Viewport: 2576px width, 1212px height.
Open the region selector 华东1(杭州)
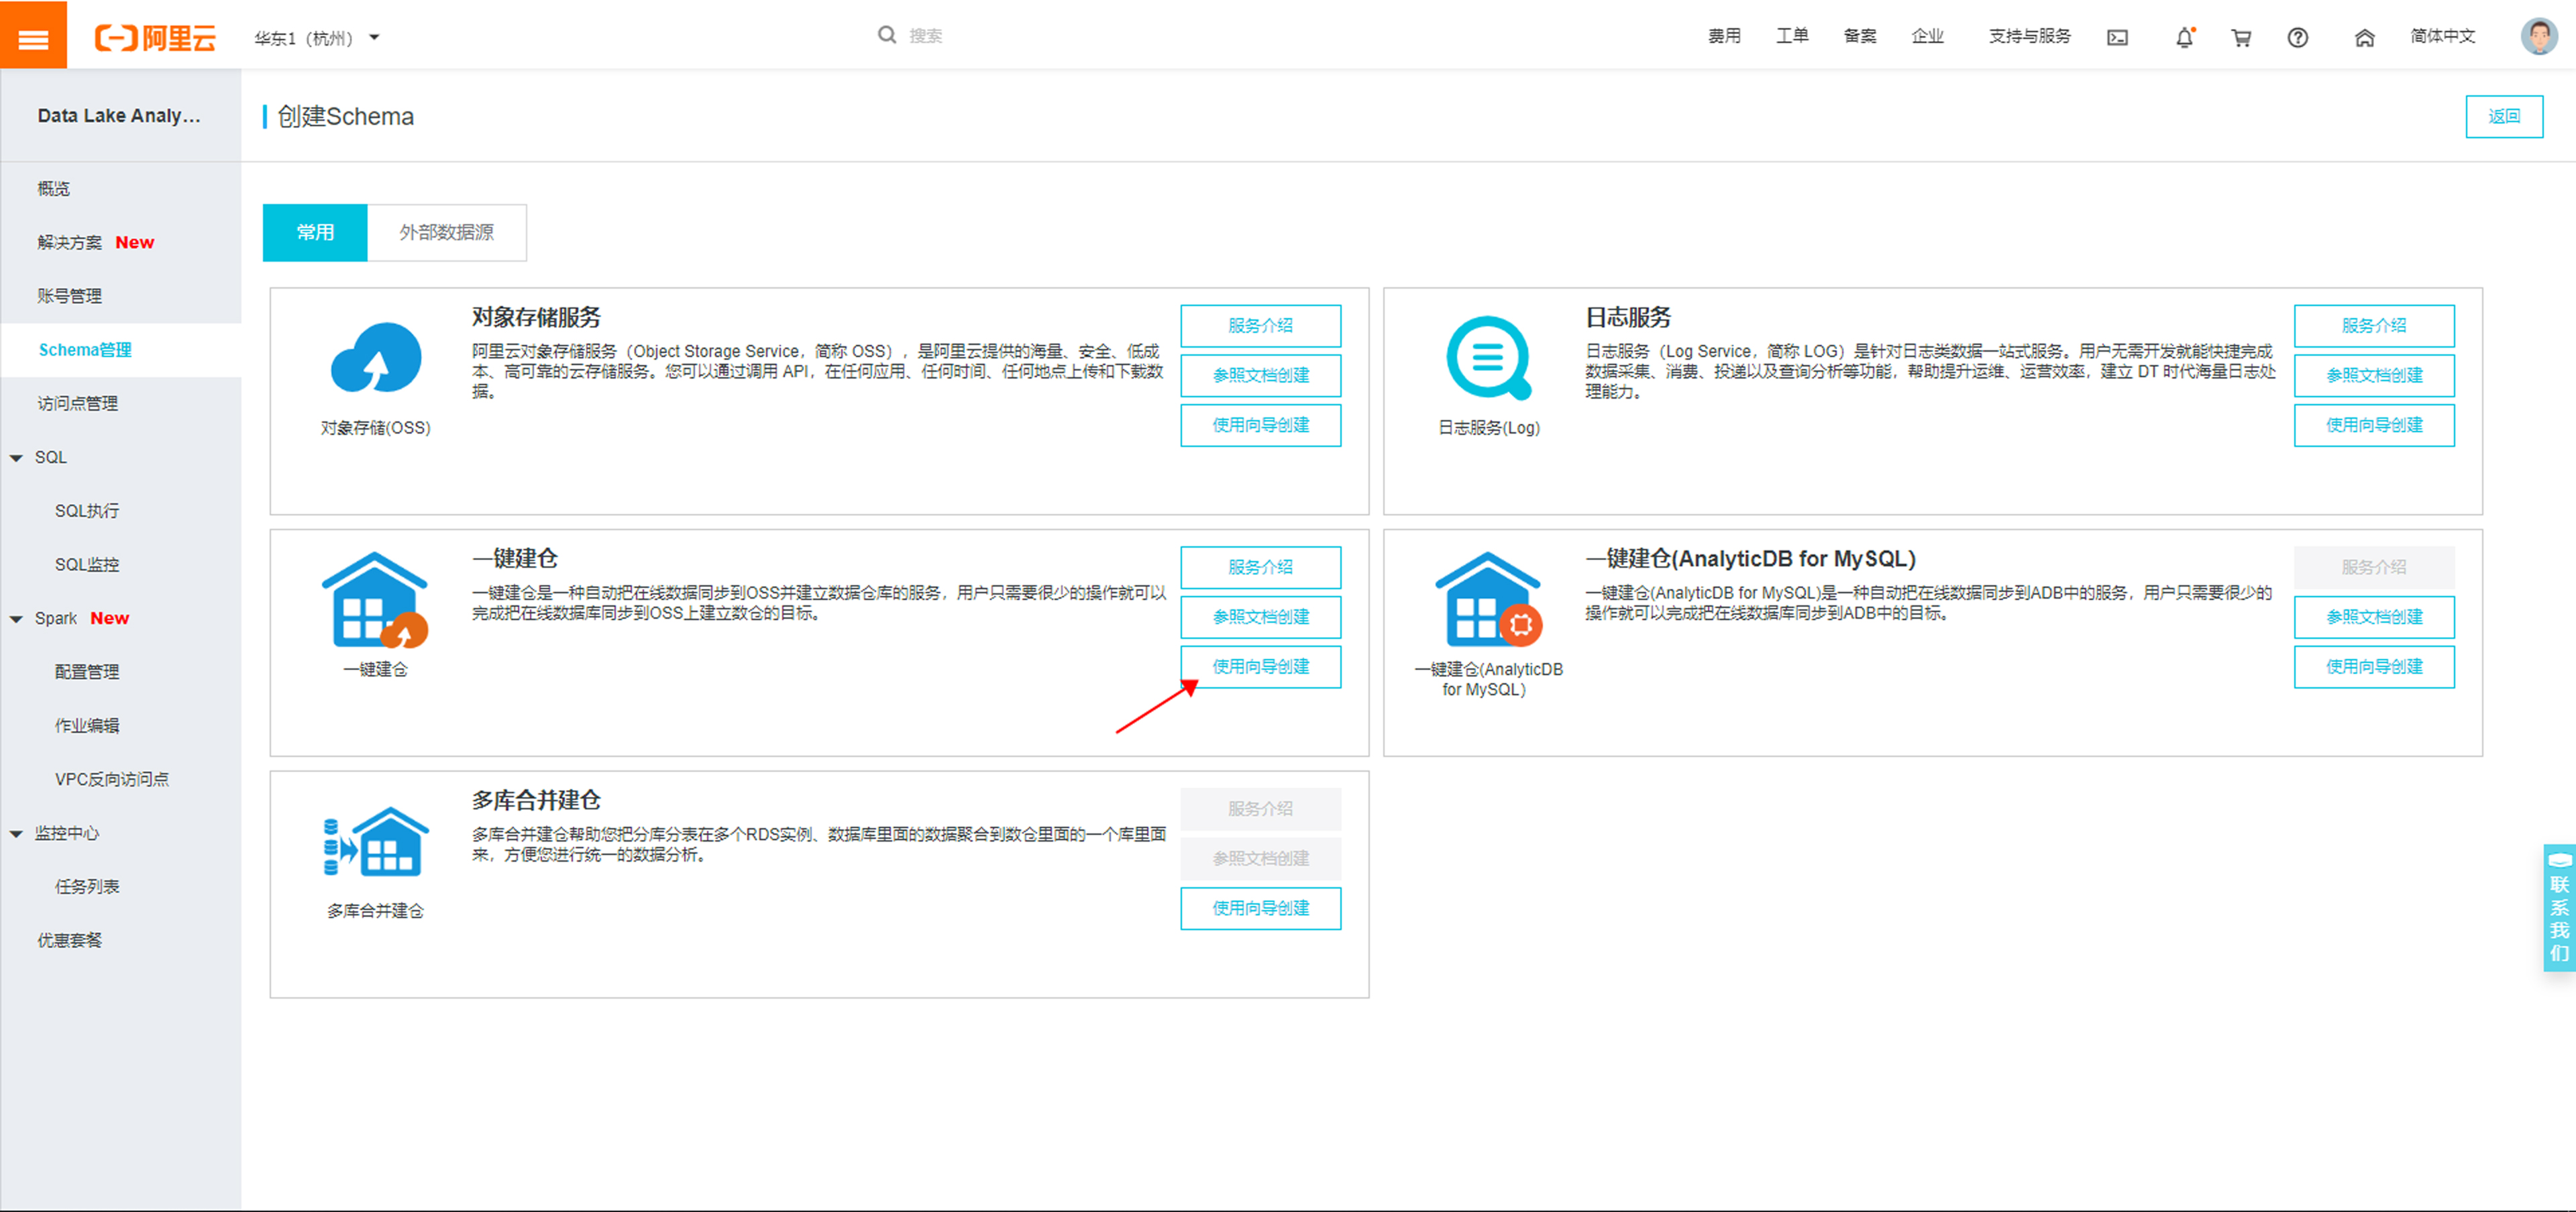(316, 38)
